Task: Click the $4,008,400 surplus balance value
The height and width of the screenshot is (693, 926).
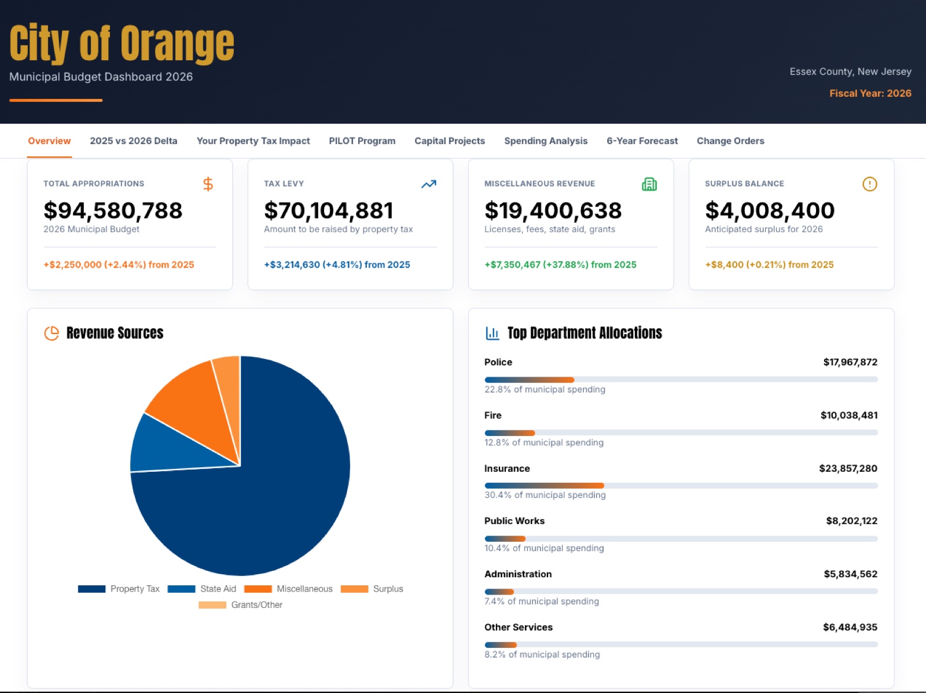Action: point(770,210)
